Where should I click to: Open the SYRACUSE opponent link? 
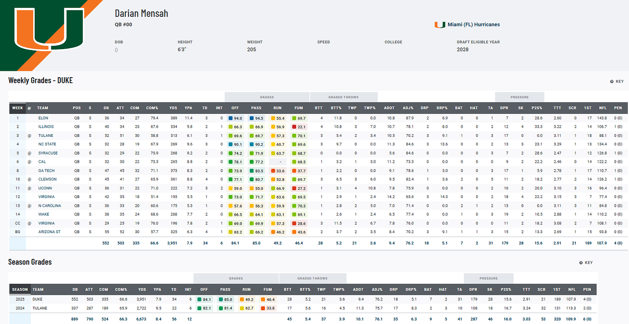48,153
